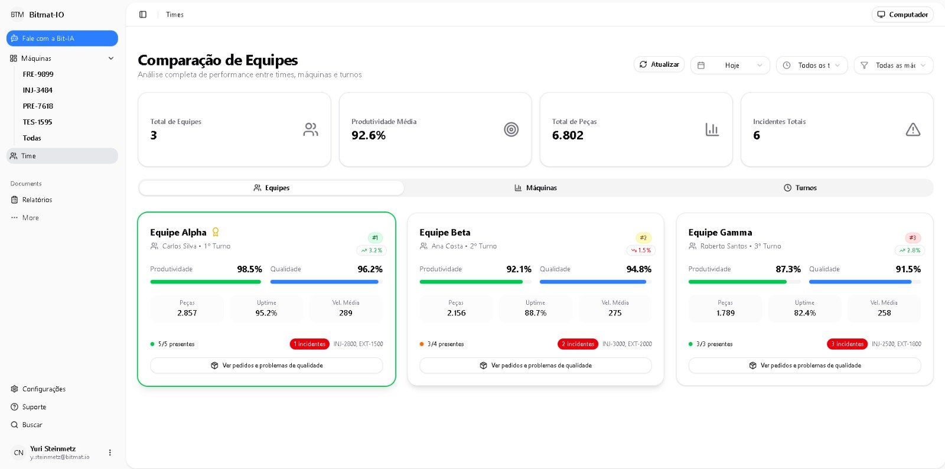
Task: Click the people icon in Total de Equipes
Action: 310,129
